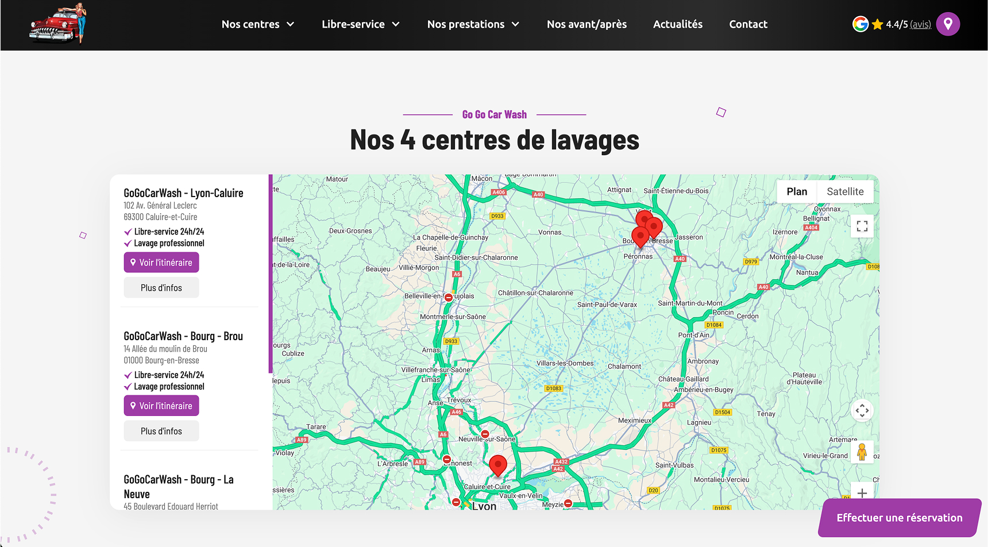This screenshot has height=547, width=988.
Task: Click the road closure icon near Limonest
Action: click(446, 459)
